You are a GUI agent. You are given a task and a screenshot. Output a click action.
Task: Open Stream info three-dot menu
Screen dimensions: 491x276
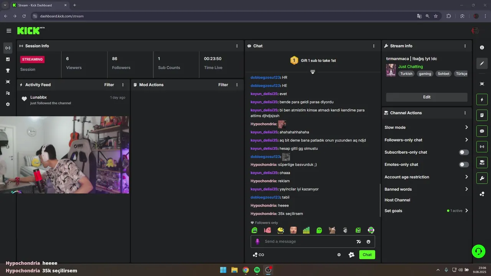pyautogui.click(x=465, y=46)
